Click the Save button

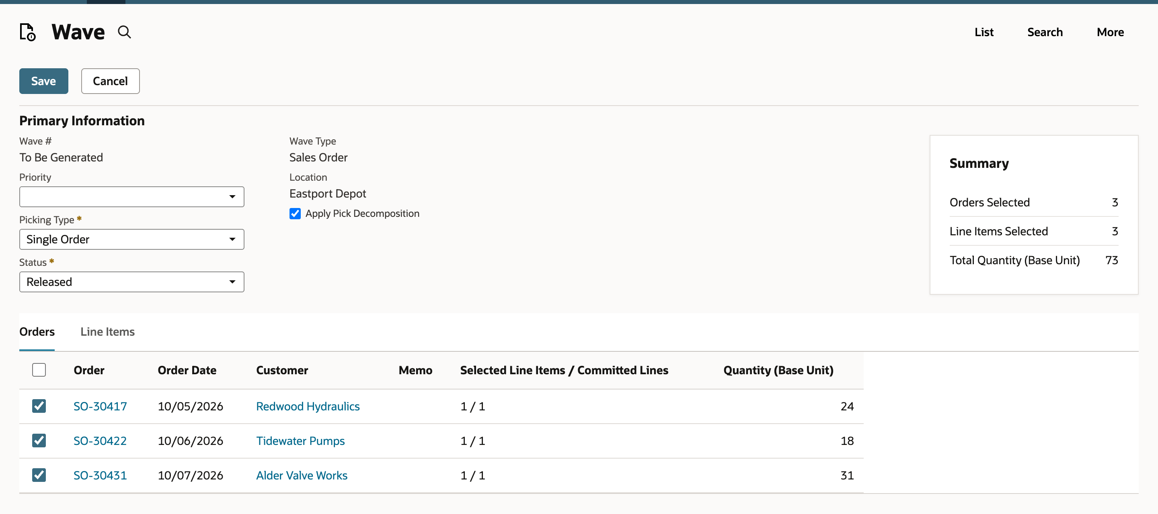[x=43, y=81]
